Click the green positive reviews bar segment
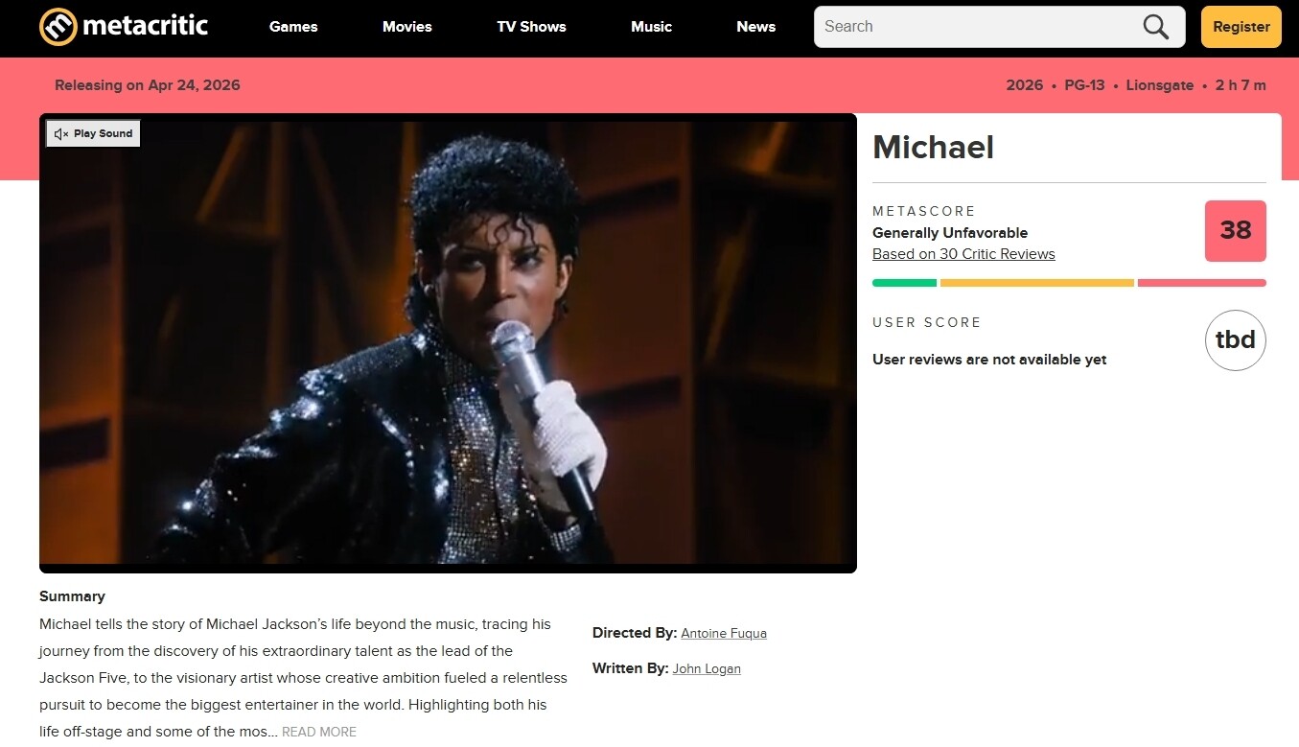 tap(904, 283)
